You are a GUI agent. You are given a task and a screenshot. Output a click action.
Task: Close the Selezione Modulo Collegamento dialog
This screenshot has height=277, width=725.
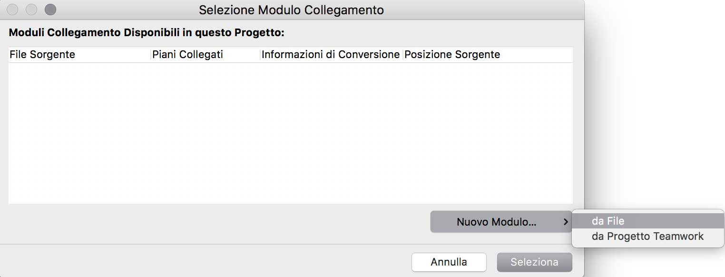click(x=13, y=10)
